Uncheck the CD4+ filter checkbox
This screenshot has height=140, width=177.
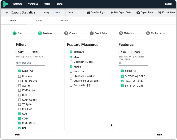point(20,114)
